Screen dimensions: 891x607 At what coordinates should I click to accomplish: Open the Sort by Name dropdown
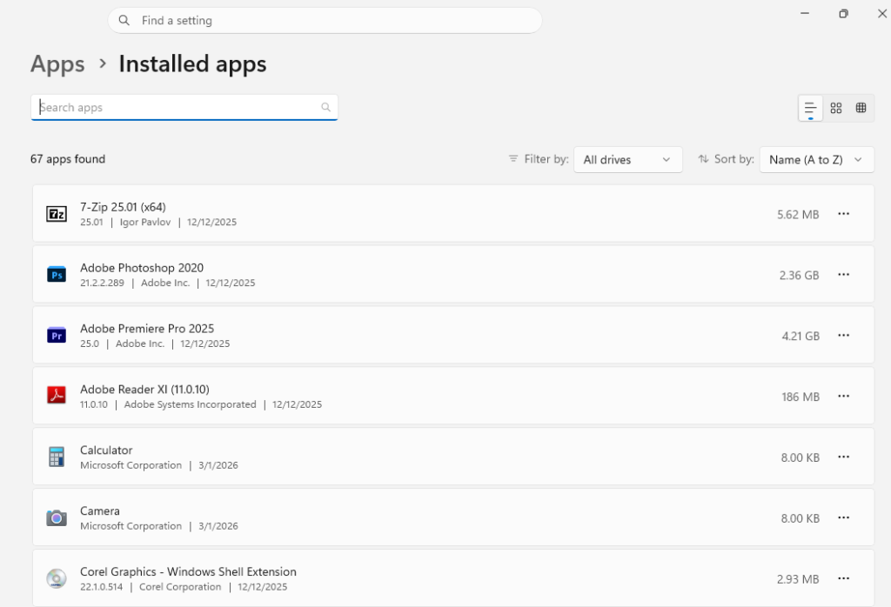816,160
